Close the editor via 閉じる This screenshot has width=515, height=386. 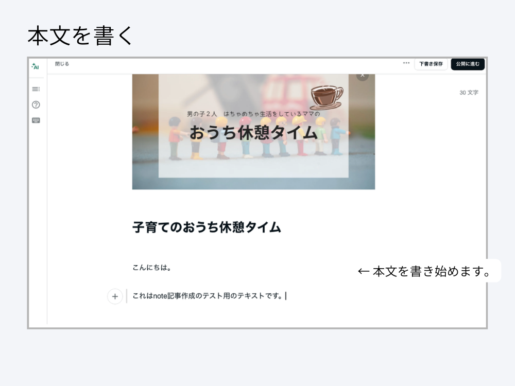coord(62,64)
